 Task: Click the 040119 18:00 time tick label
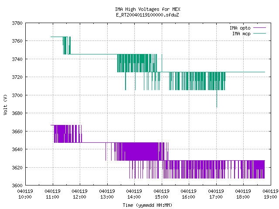(243, 194)
